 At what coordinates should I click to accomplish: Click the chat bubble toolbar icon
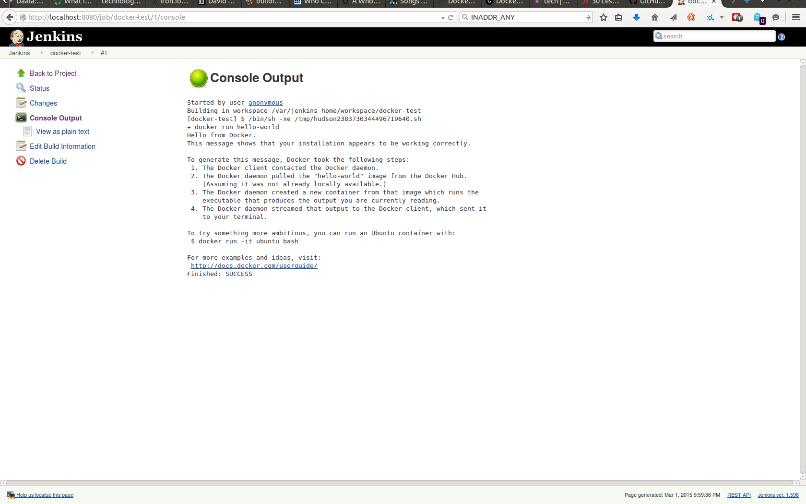tap(776, 17)
